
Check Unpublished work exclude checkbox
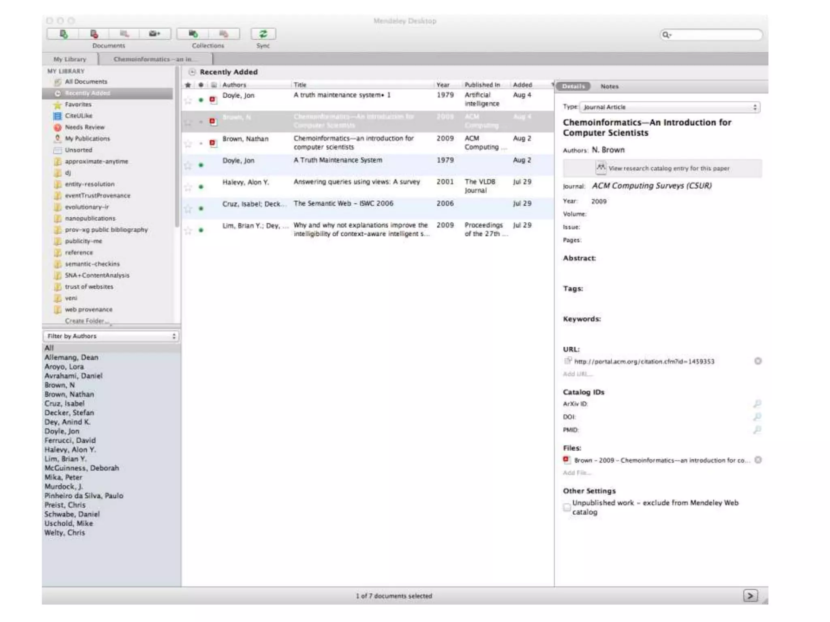pyautogui.click(x=567, y=507)
